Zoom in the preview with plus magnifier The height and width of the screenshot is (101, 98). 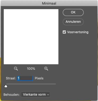tap(46, 69)
